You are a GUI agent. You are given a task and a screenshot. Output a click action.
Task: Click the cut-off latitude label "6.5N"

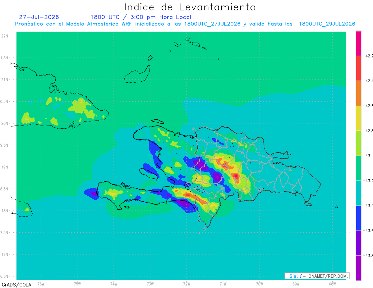[5, 277]
